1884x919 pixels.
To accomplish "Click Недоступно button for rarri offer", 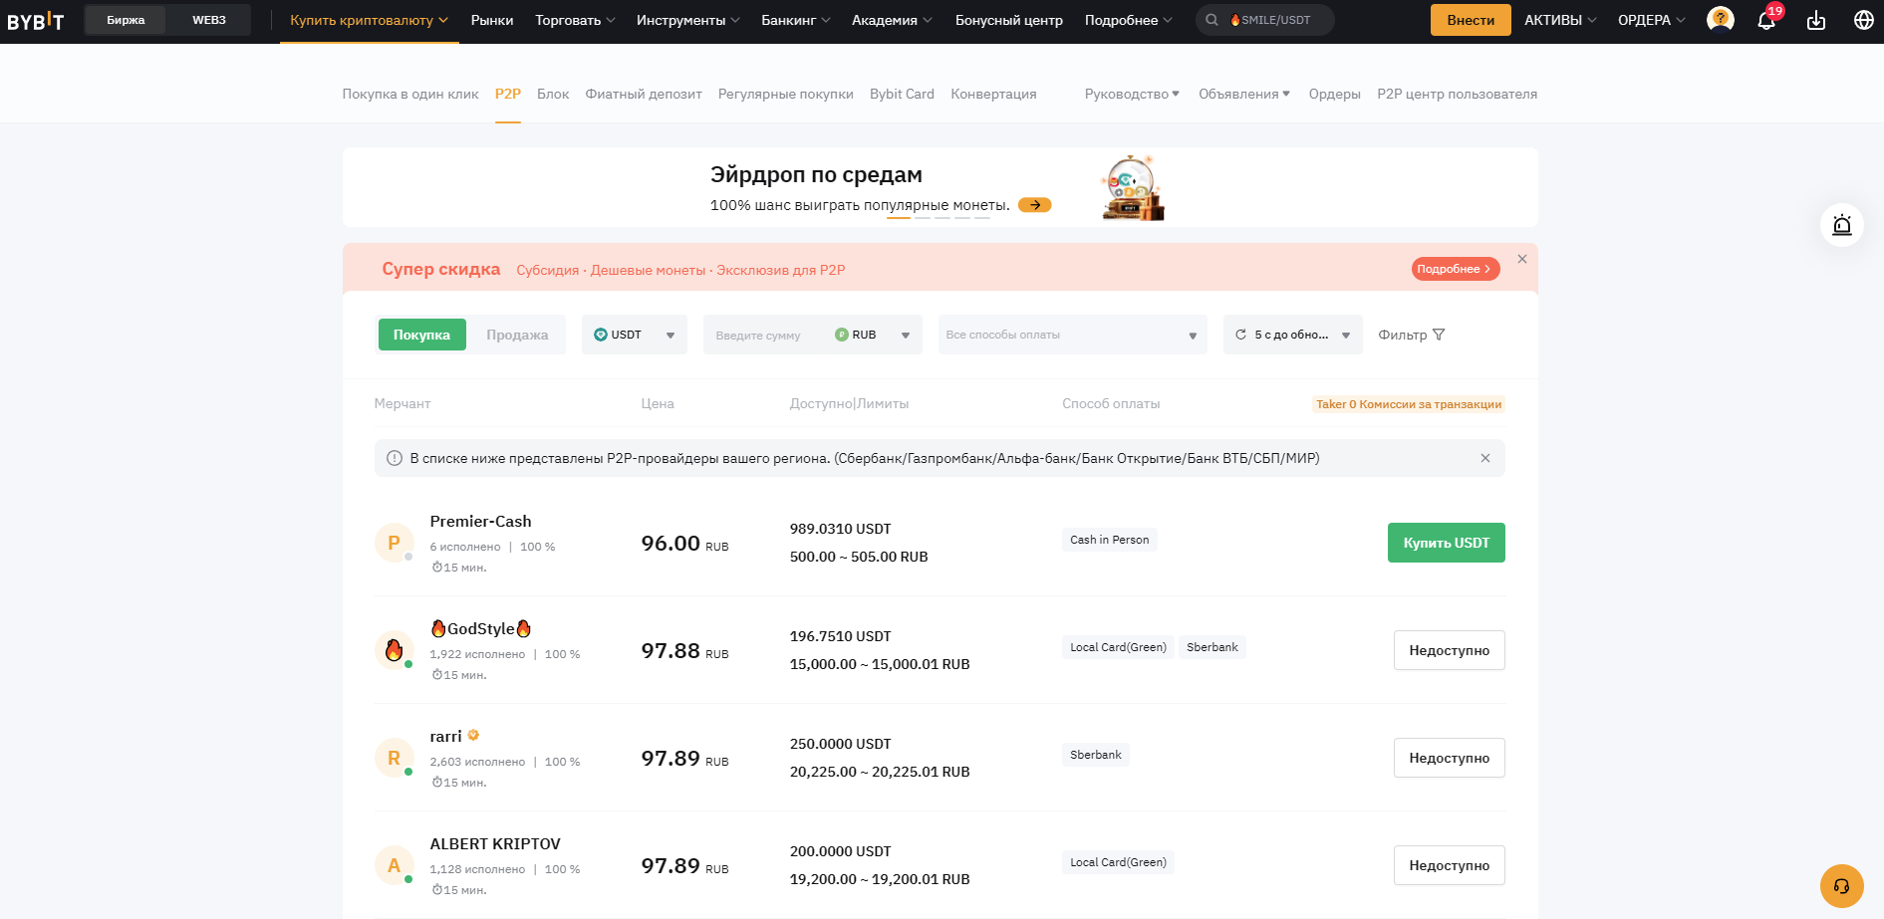I will point(1450,758).
